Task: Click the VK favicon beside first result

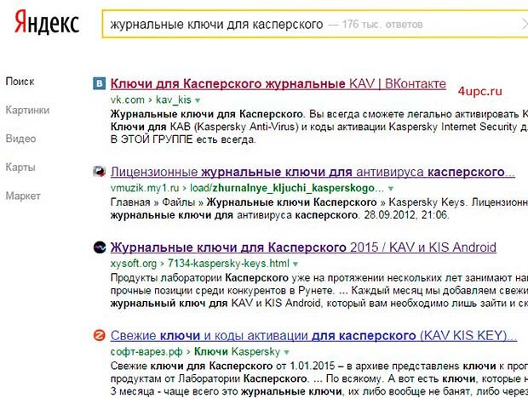Action: 99,83
